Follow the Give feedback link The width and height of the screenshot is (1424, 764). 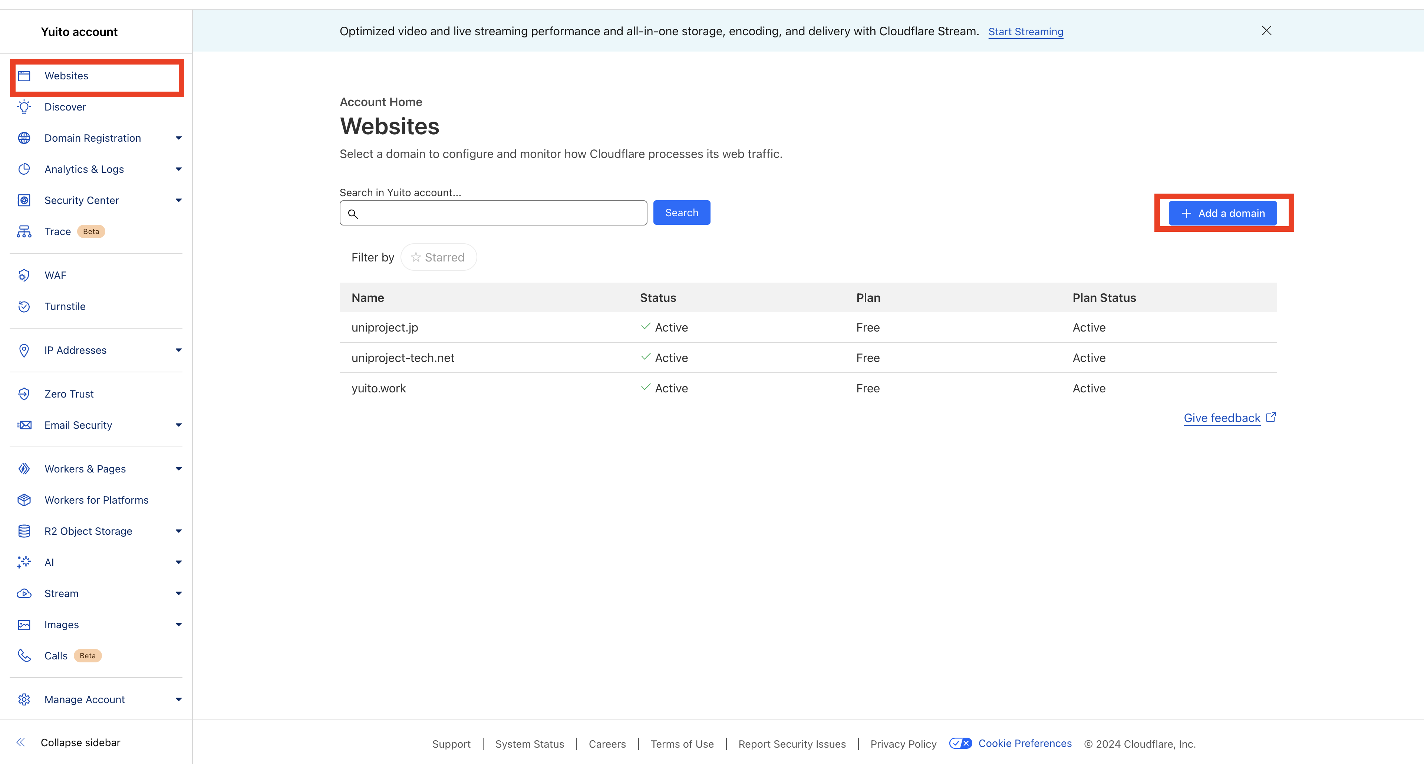[x=1222, y=418]
